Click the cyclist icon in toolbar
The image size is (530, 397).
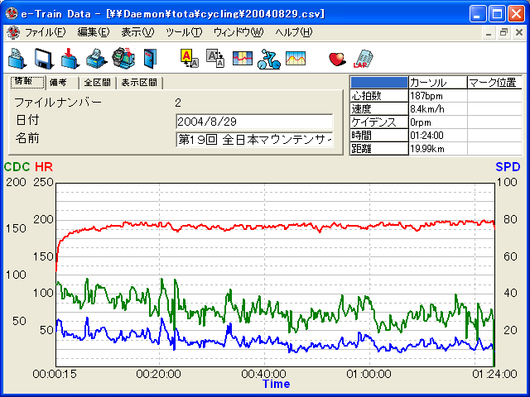pyautogui.click(x=268, y=58)
